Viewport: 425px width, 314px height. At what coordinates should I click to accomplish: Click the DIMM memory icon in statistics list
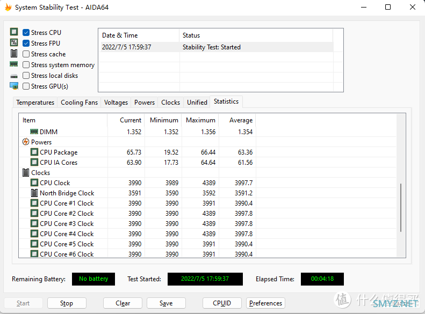point(34,132)
